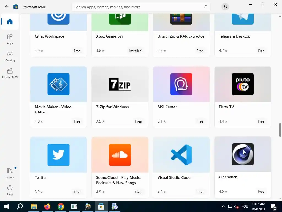The image size is (282, 212).
Task: Click the Microsoft Store logo icon
Action: [16, 7]
